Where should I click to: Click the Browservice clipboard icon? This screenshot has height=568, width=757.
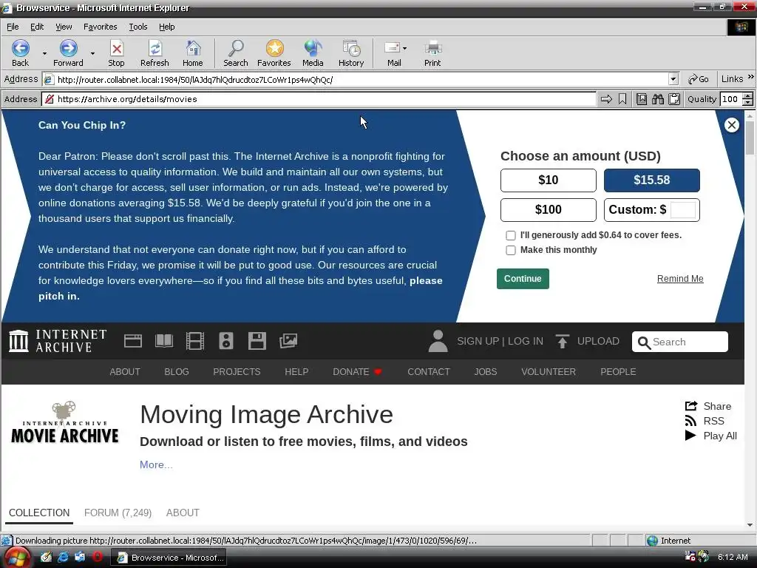674,99
